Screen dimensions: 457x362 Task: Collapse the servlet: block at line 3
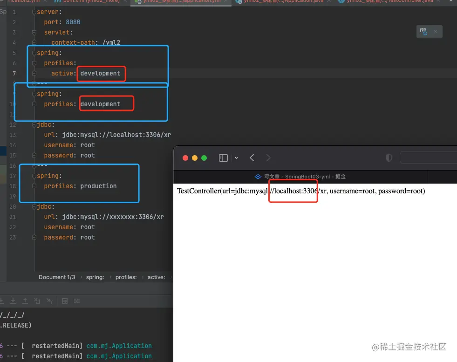(34, 32)
